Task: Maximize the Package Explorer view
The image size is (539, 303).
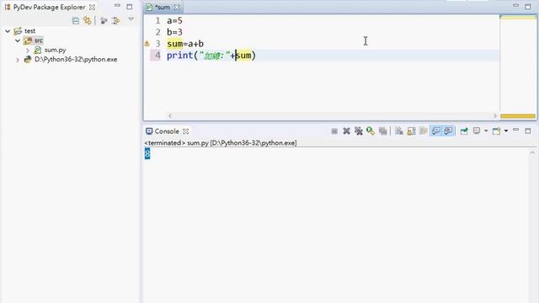Action: coord(129,7)
